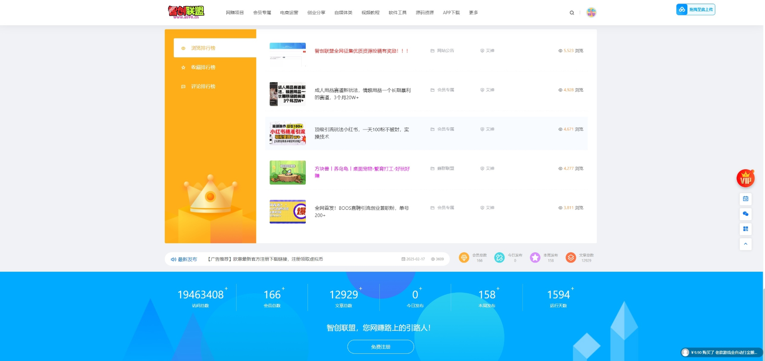Open the user avatar in header

pos(591,13)
